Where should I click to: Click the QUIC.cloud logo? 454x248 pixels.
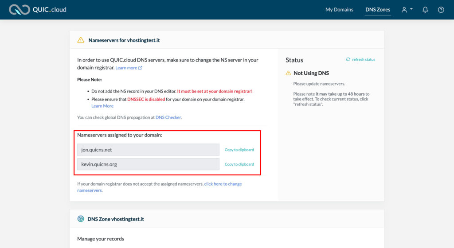(38, 10)
